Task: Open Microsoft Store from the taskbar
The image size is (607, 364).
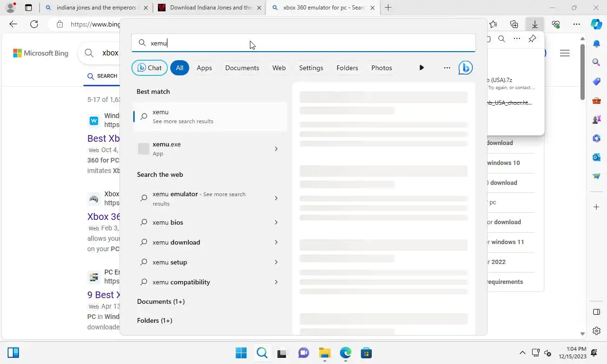Action: coord(366,353)
